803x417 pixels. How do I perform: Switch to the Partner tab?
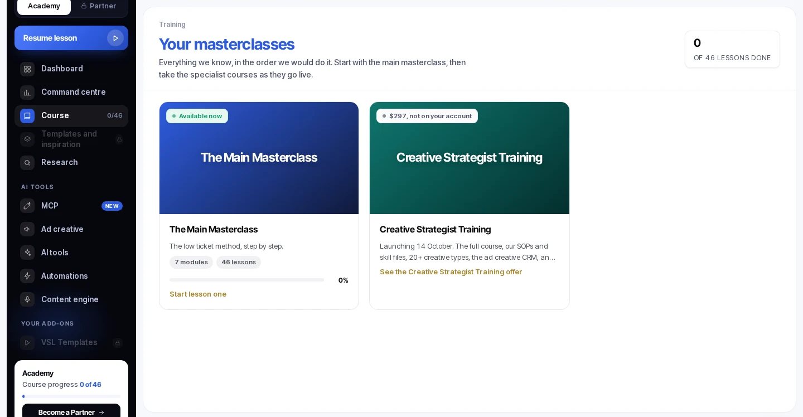pos(99,6)
